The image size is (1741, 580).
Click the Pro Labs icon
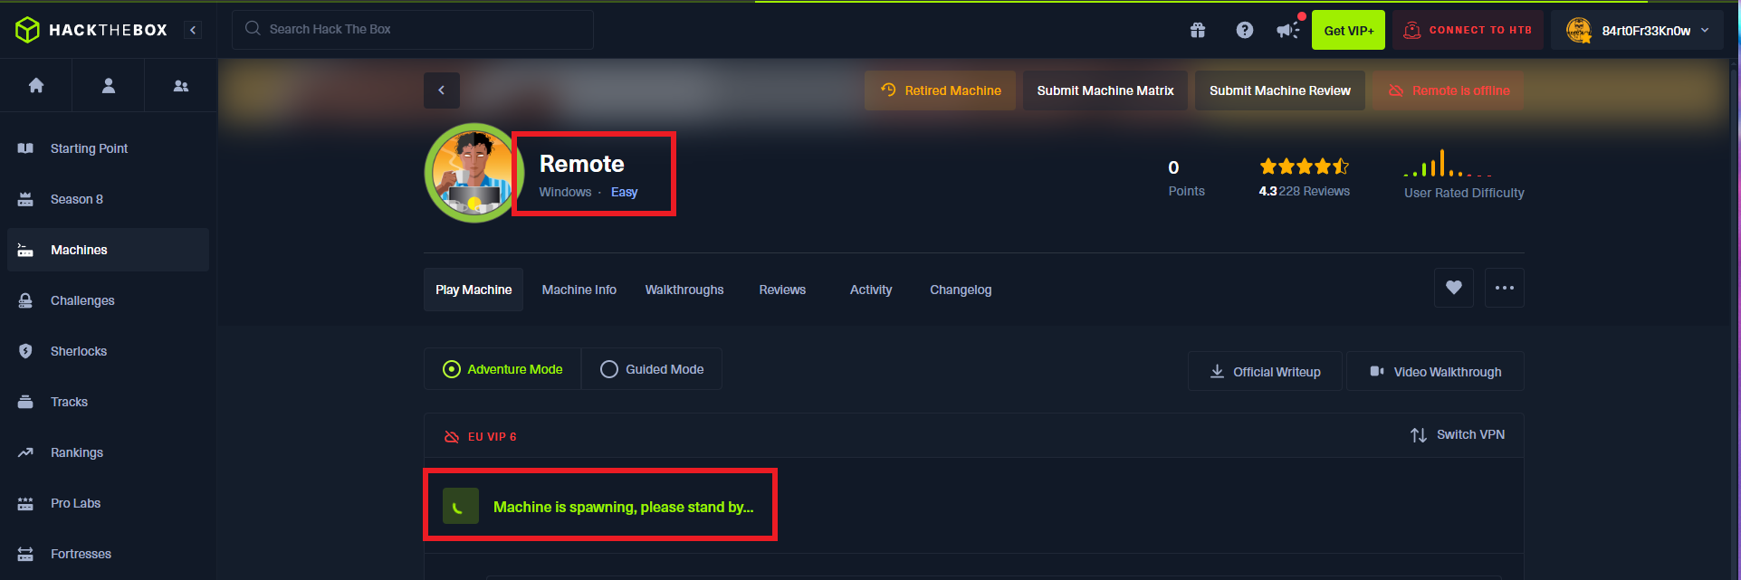[x=25, y=503]
